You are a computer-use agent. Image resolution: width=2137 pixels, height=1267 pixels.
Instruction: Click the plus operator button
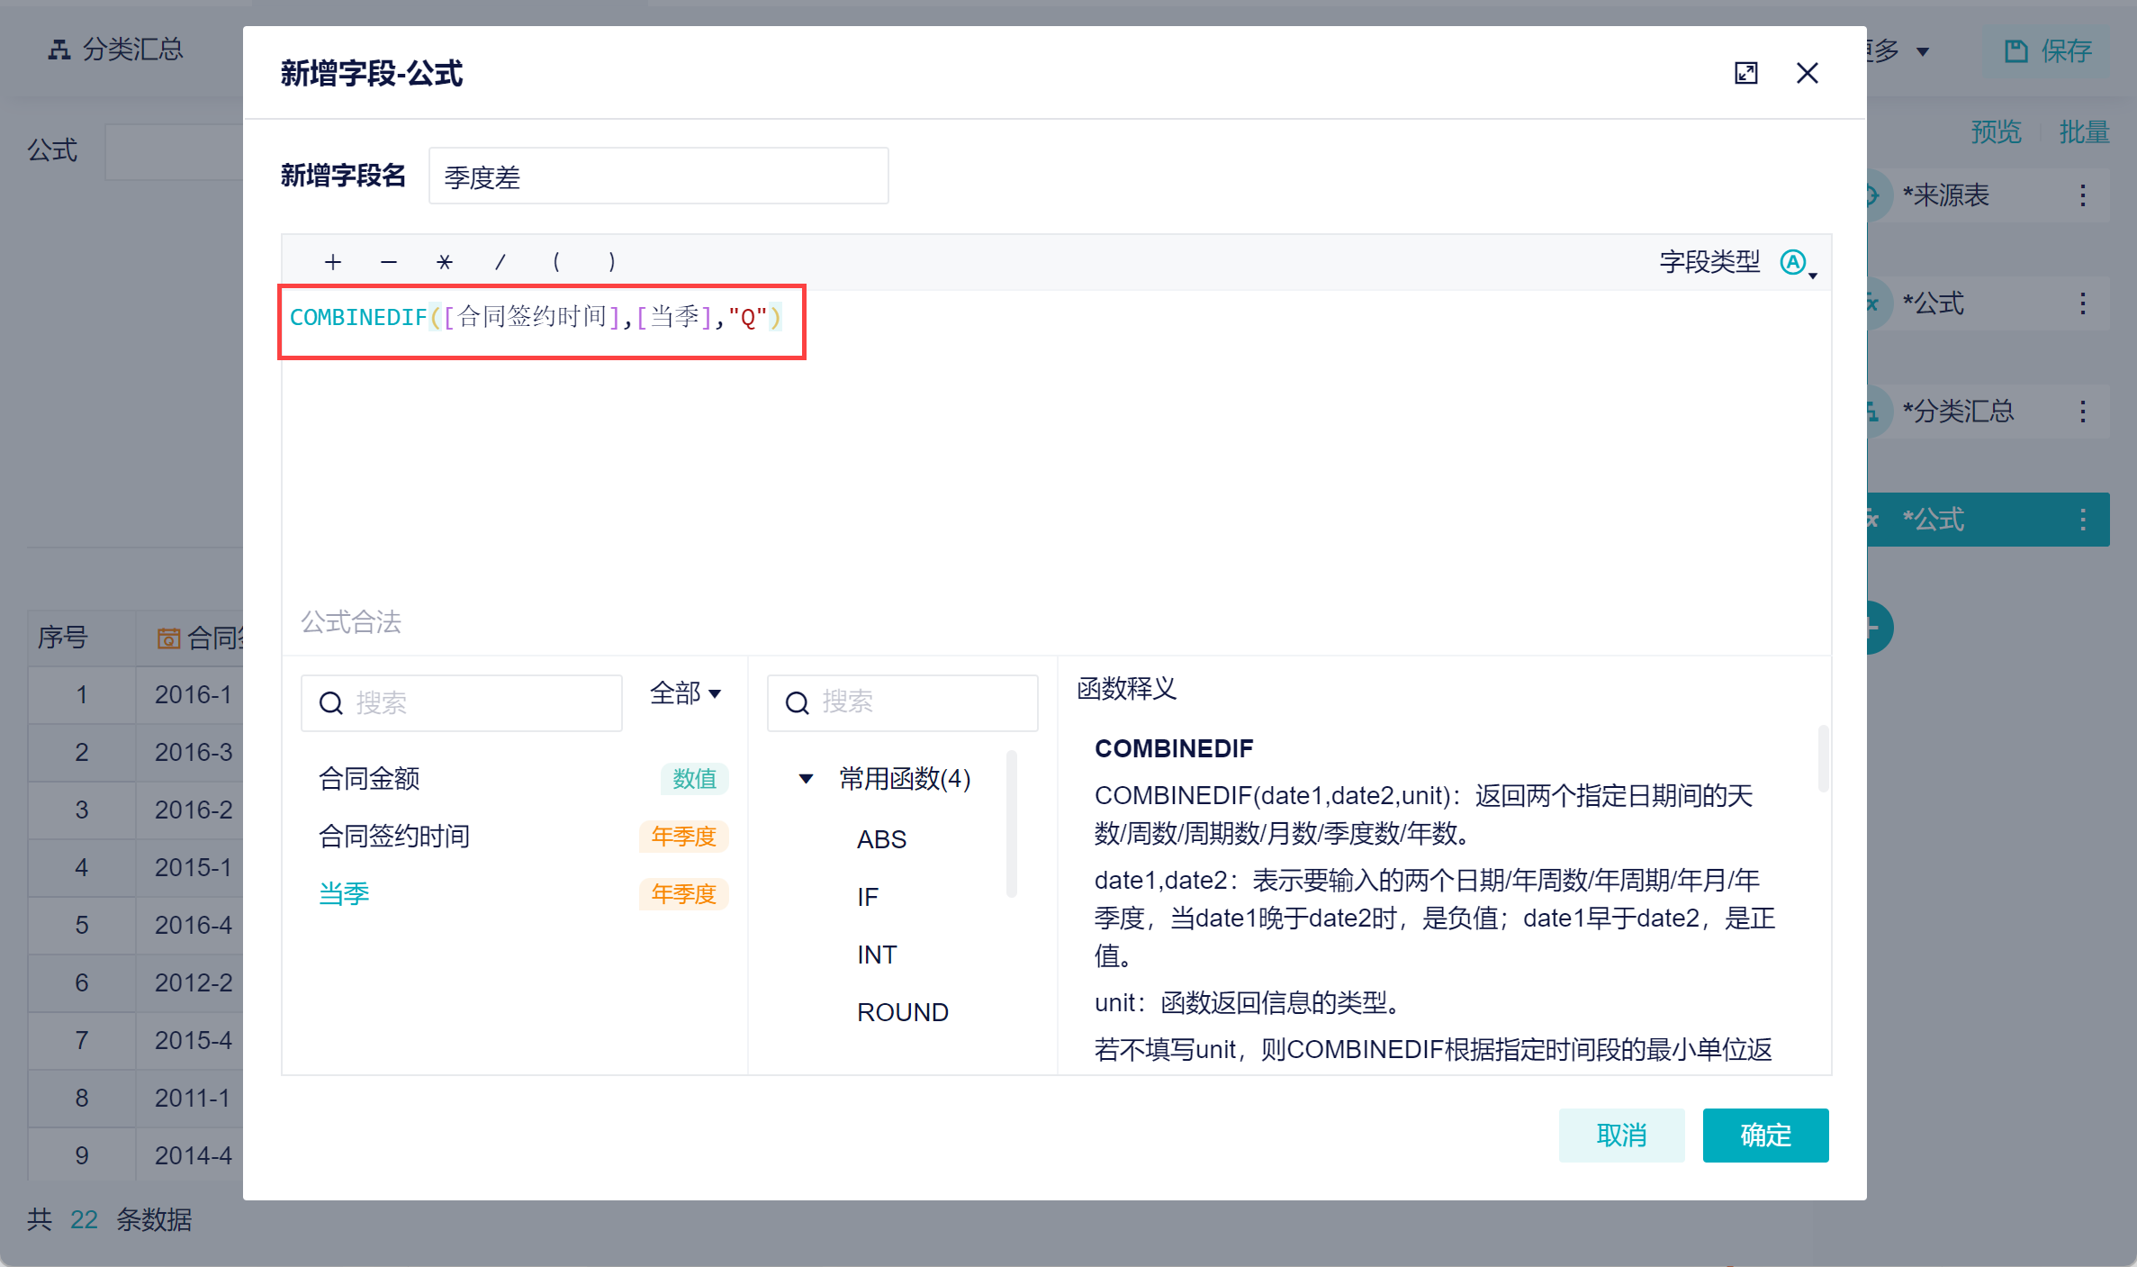[333, 262]
